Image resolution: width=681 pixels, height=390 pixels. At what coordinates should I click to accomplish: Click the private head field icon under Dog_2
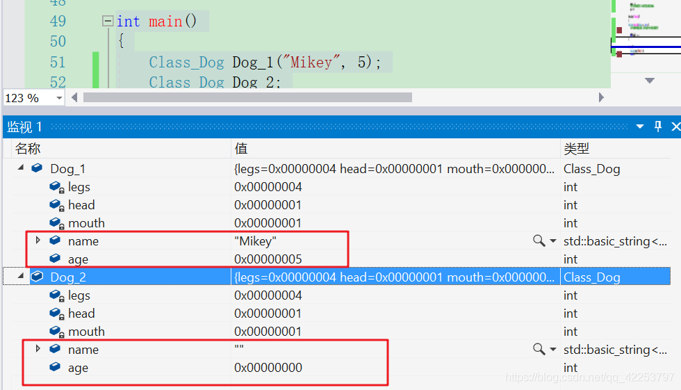point(56,314)
